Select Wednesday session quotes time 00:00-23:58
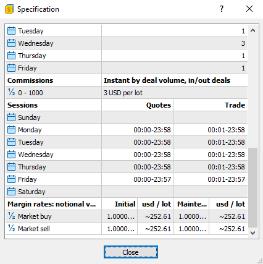 coord(152,155)
